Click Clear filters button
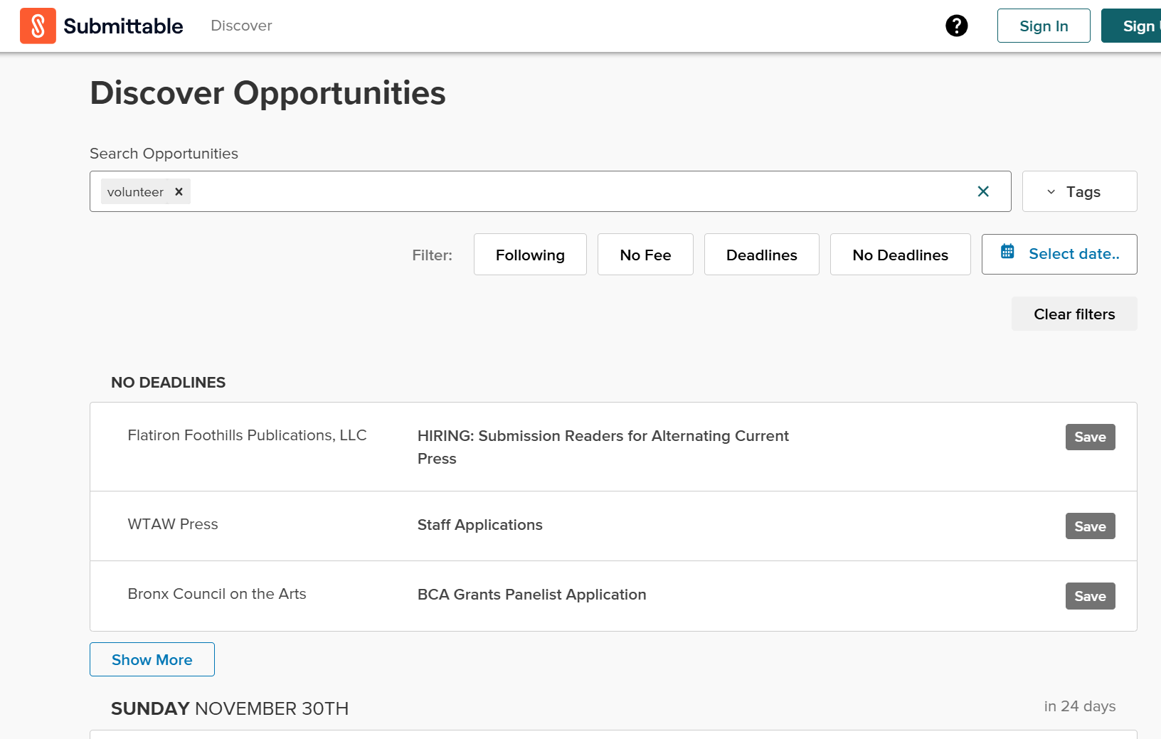 [1074, 314]
